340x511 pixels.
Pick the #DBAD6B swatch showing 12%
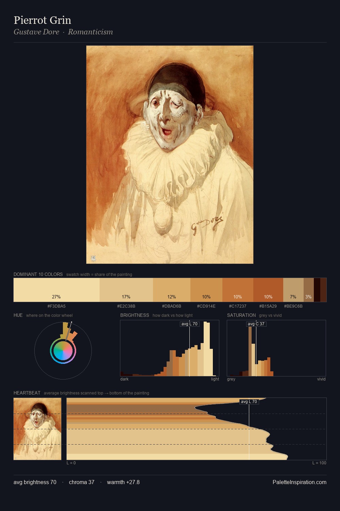pyautogui.click(x=172, y=290)
